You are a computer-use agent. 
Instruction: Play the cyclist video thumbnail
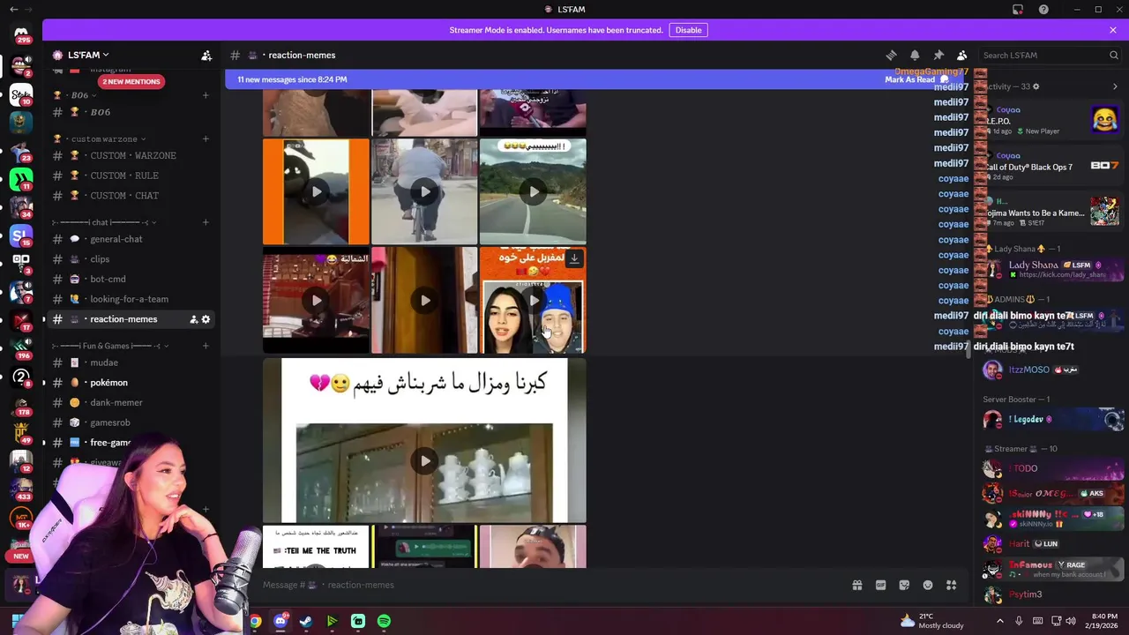[x=424, y=191]
